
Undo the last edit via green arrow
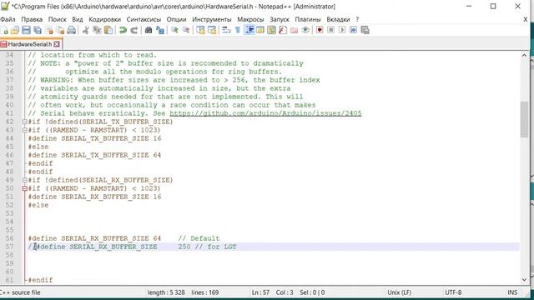(123, 30)
